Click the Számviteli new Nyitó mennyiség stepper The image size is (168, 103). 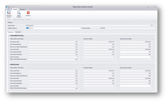(152, 57)
